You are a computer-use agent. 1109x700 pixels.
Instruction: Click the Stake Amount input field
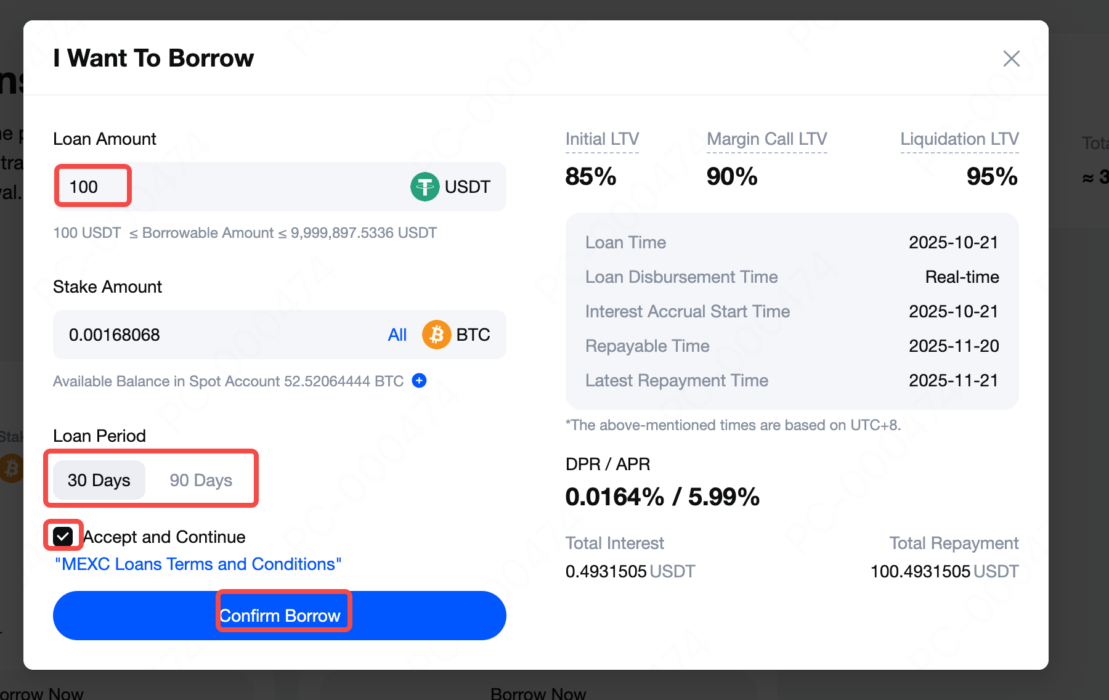click(216, 335)
